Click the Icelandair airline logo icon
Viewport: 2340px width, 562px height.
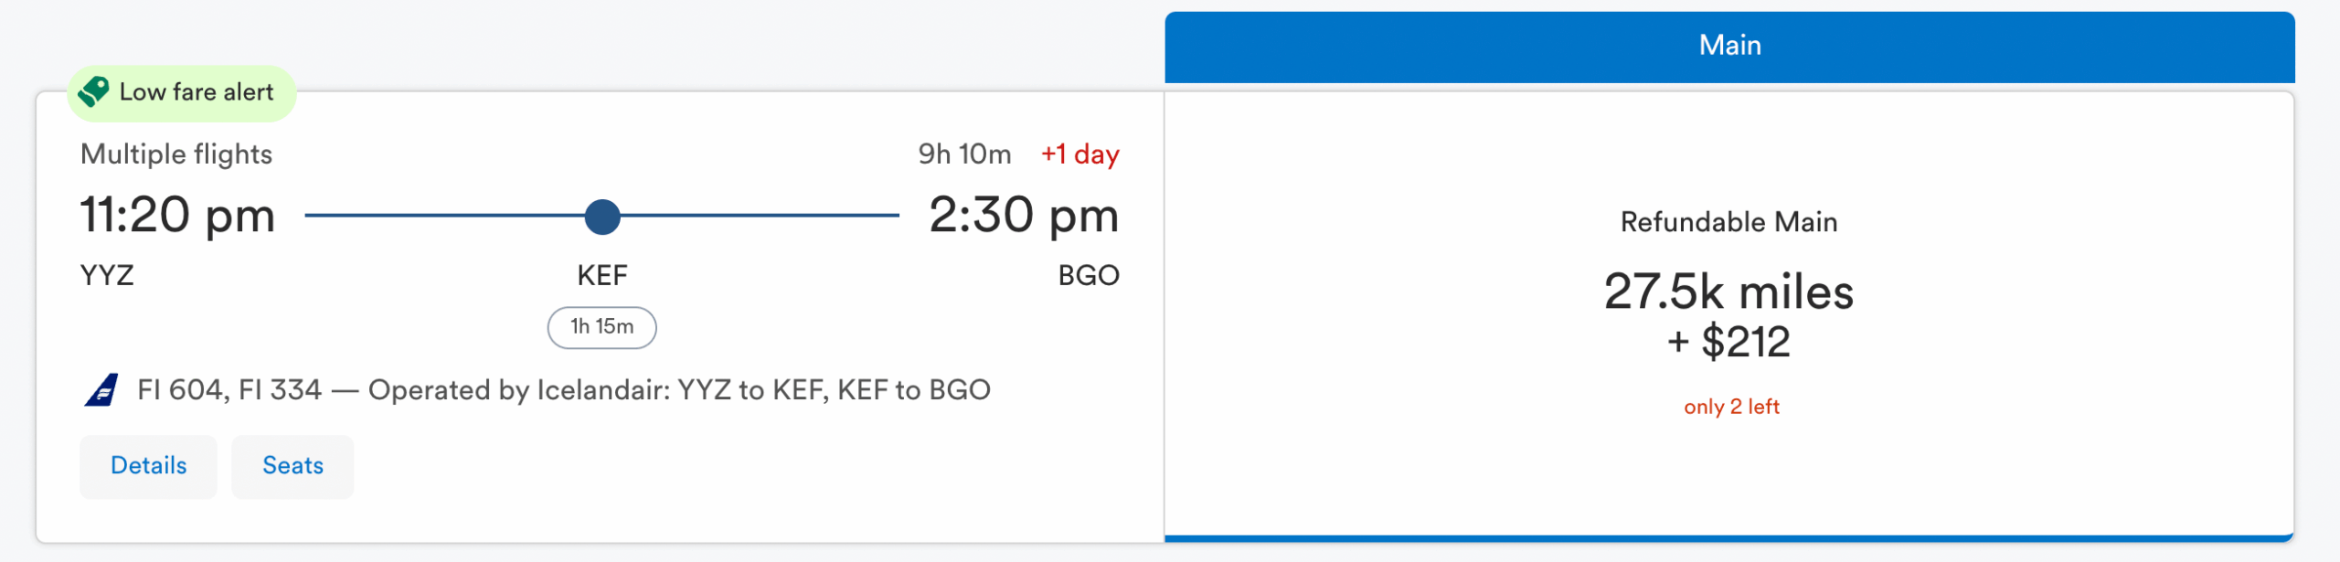101,390
